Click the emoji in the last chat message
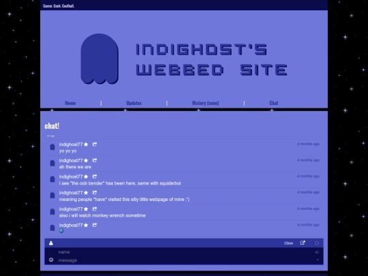This screenshot has width=368, height=276. click(61, 231)
